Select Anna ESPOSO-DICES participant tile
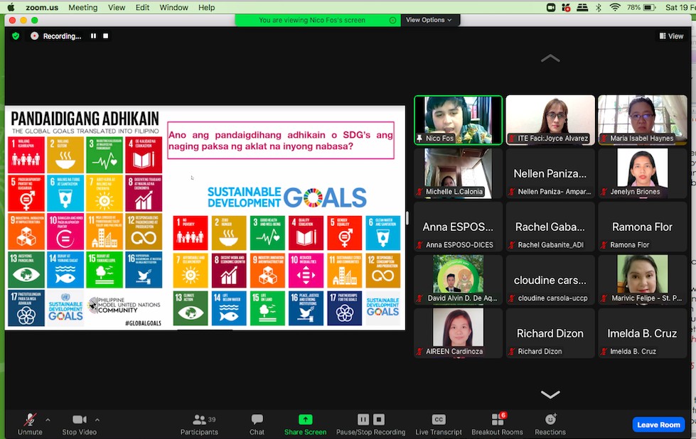The height and width of the screenshot is (439, 696). [x=458, y=227]
